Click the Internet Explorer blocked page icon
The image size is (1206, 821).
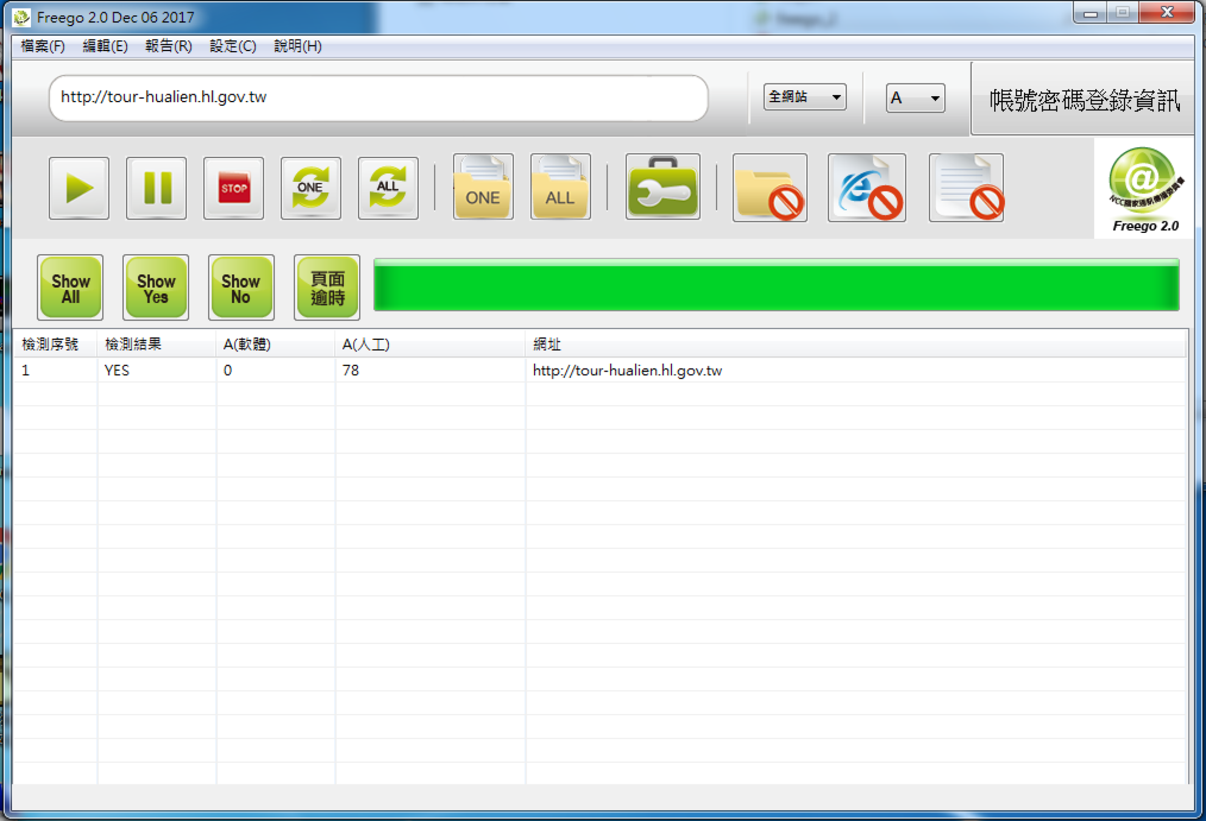[x=866, y=188]
